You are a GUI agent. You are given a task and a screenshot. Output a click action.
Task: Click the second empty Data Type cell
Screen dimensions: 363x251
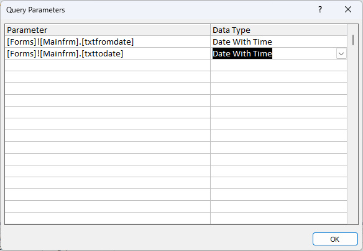tap(278, 77)
